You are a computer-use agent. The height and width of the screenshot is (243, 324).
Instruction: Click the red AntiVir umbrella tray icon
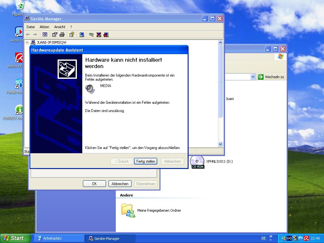click(x=306, y=238)
